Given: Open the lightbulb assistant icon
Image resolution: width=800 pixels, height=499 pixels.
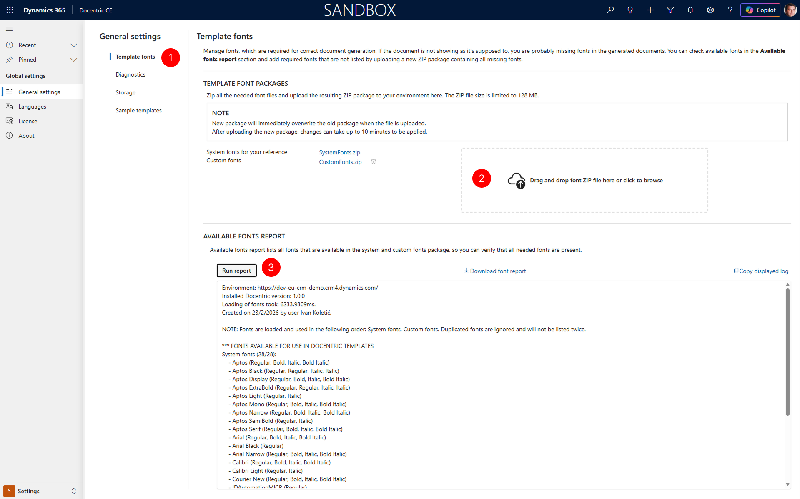Looking at the screenshot, I should click(x=630, y=10).
